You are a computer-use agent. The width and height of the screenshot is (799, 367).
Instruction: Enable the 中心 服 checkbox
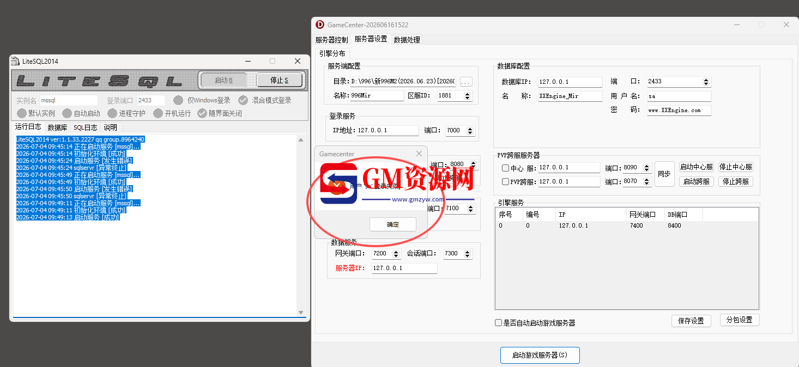pyautogui.click(x=505, y=168)
